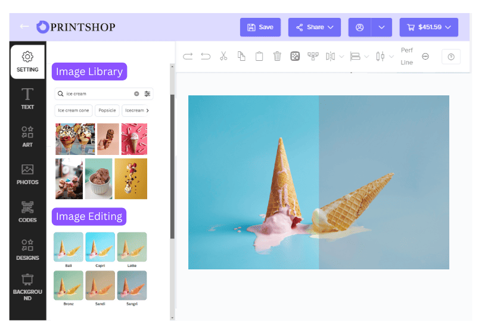Save the design with the Save button

coord(260,27)
